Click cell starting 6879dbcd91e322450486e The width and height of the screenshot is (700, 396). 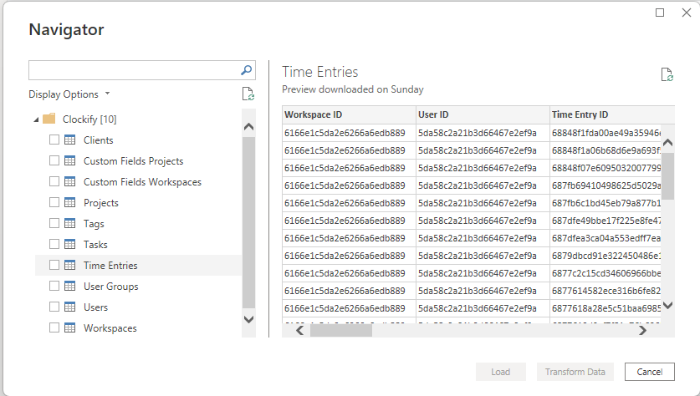(605, 256)
